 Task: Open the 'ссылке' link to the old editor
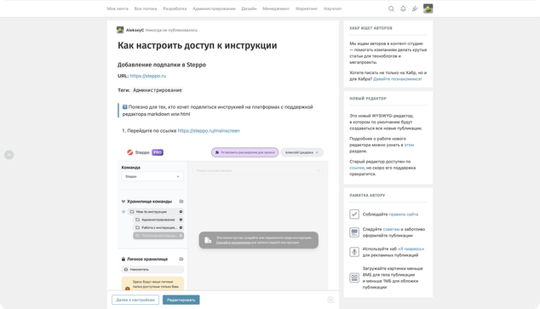point(356,168)
